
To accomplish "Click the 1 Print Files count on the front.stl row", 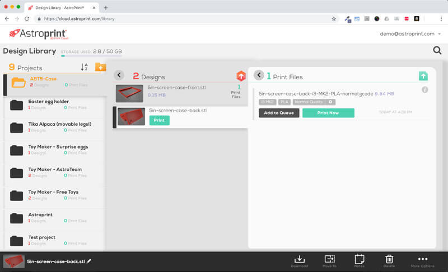I will 236,91.
